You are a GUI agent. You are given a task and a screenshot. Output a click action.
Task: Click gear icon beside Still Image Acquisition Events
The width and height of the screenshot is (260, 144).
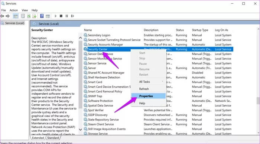[x=85, y=129]
